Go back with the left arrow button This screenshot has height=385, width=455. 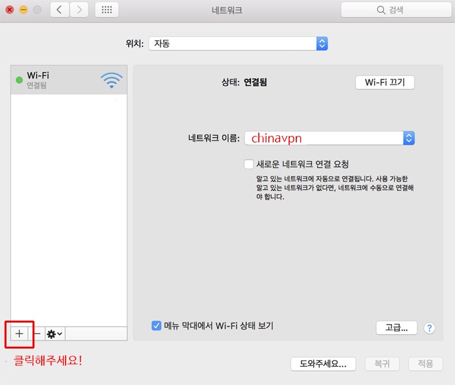(60, 10)
